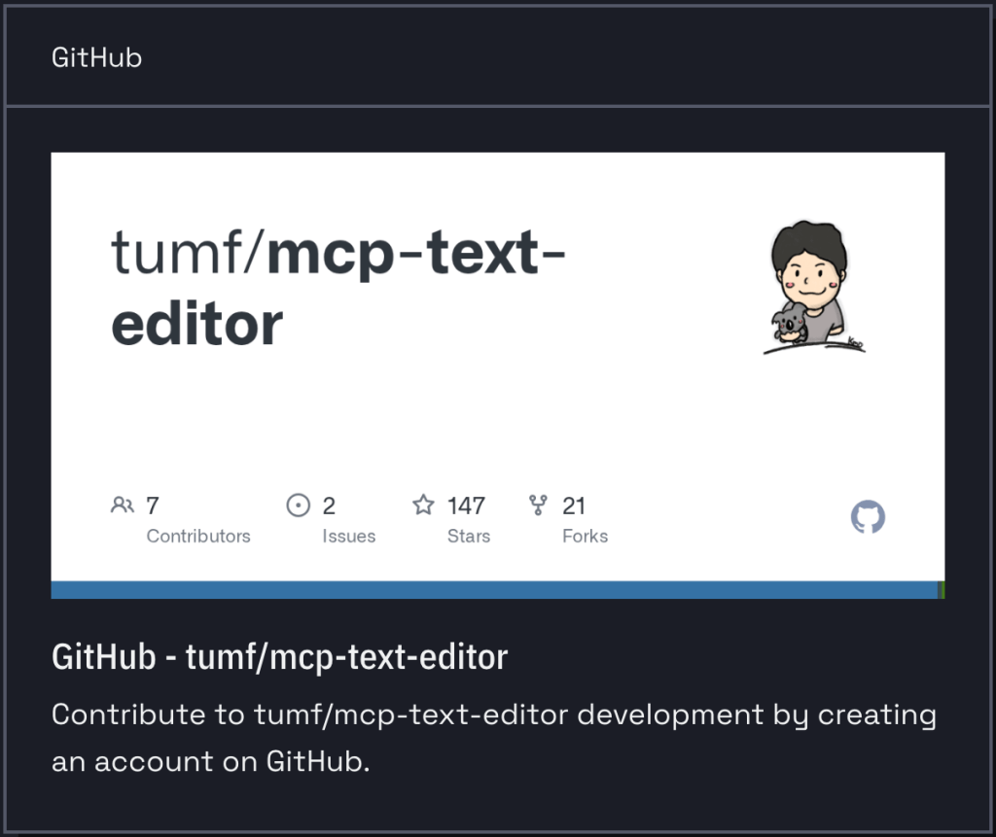This screenshot has height=837, width=996.
Task: Click the star count number 147
Action: 466,506
